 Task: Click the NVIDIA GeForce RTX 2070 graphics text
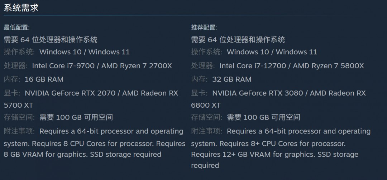(x=70, y=93)
